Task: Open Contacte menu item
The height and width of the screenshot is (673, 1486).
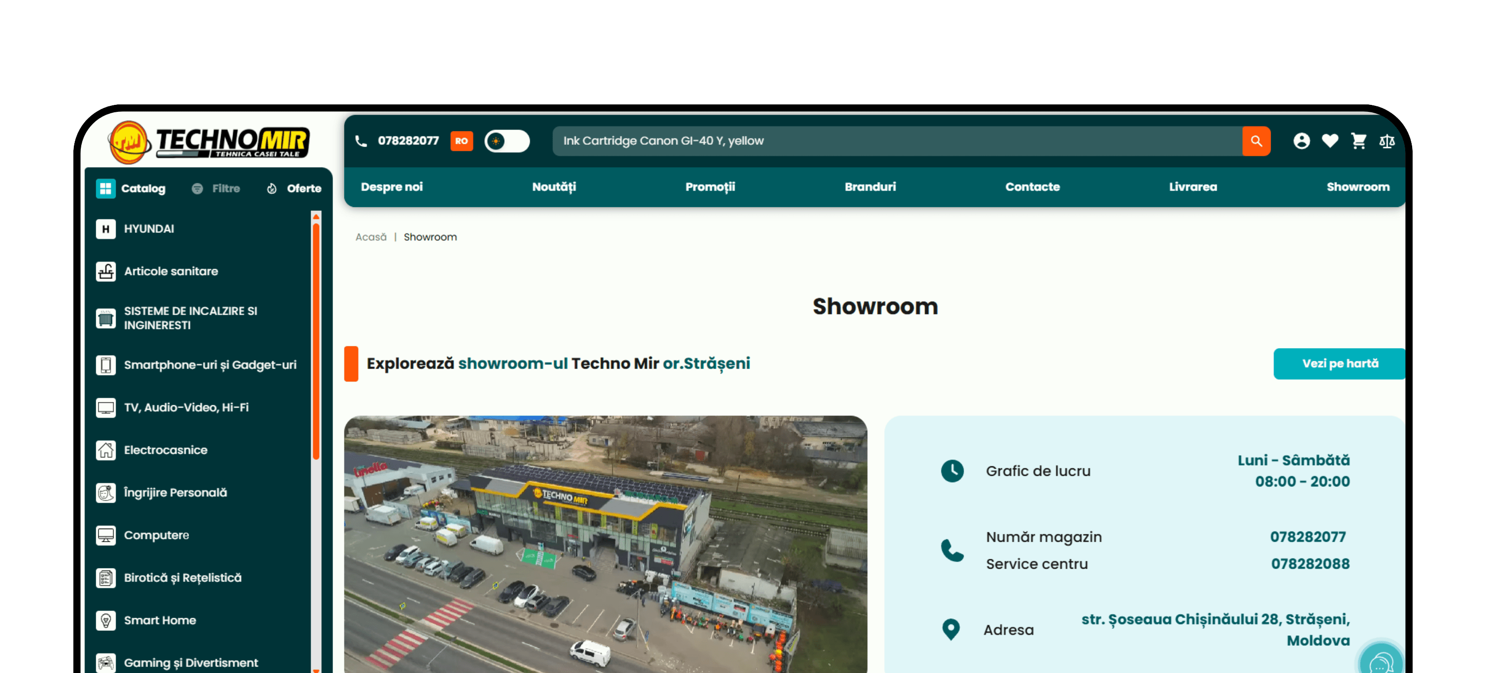Action: point(1032,187)
